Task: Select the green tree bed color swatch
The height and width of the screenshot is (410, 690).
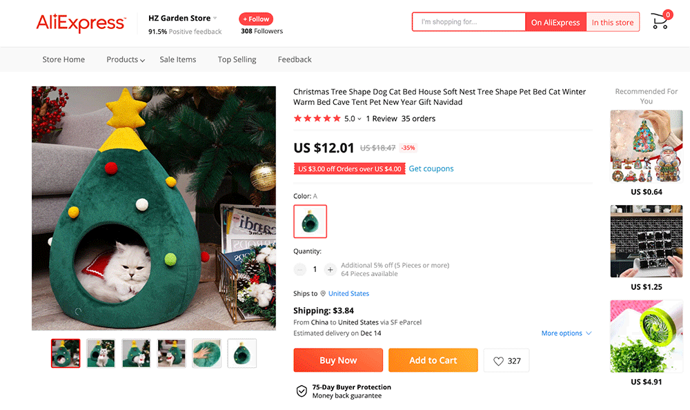Action: [310, 222]
